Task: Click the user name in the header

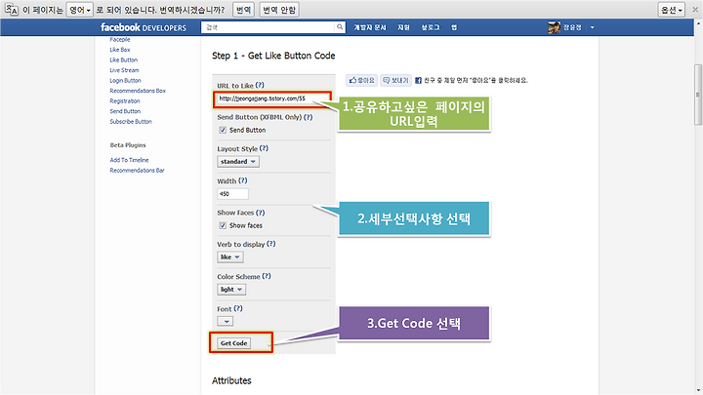Action: pos(572,27)
